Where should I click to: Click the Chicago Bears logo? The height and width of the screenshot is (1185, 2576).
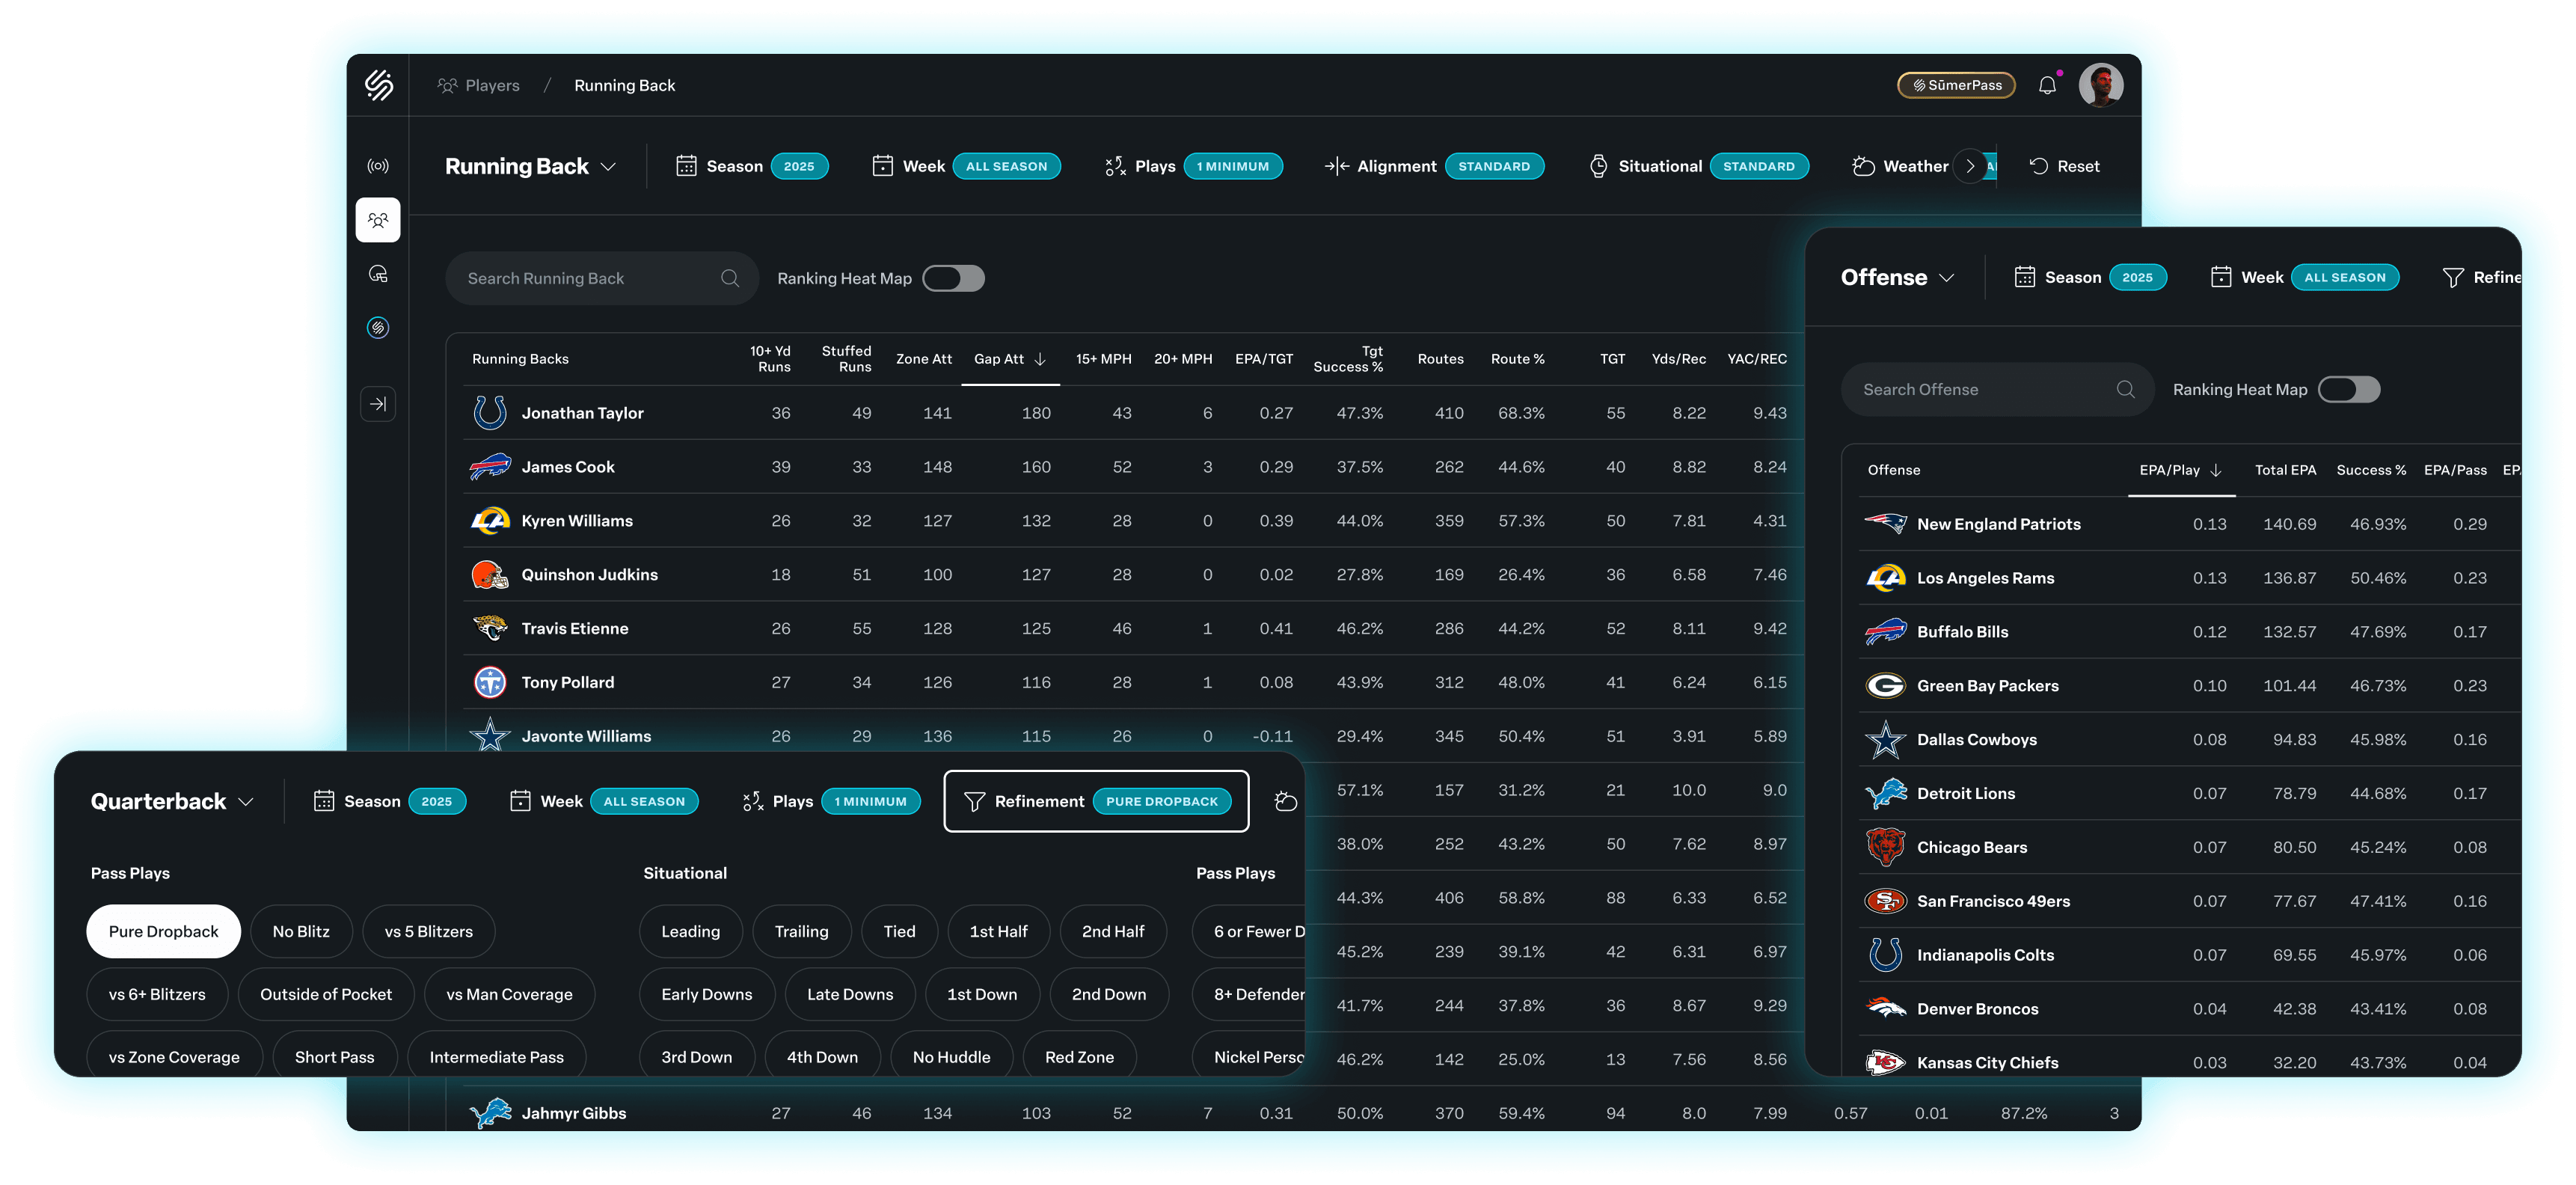1885,847
